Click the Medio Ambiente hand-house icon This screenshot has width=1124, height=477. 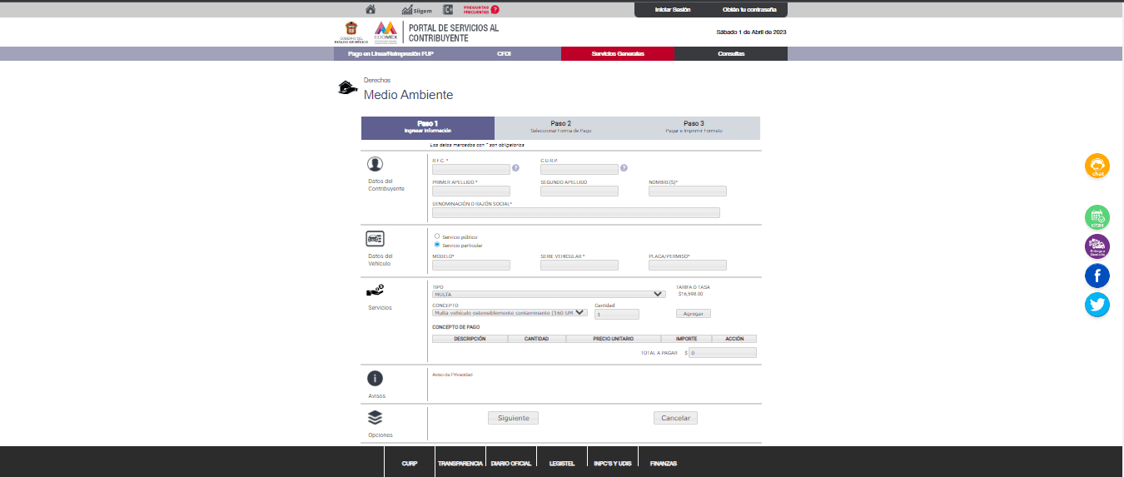point(347,87)
